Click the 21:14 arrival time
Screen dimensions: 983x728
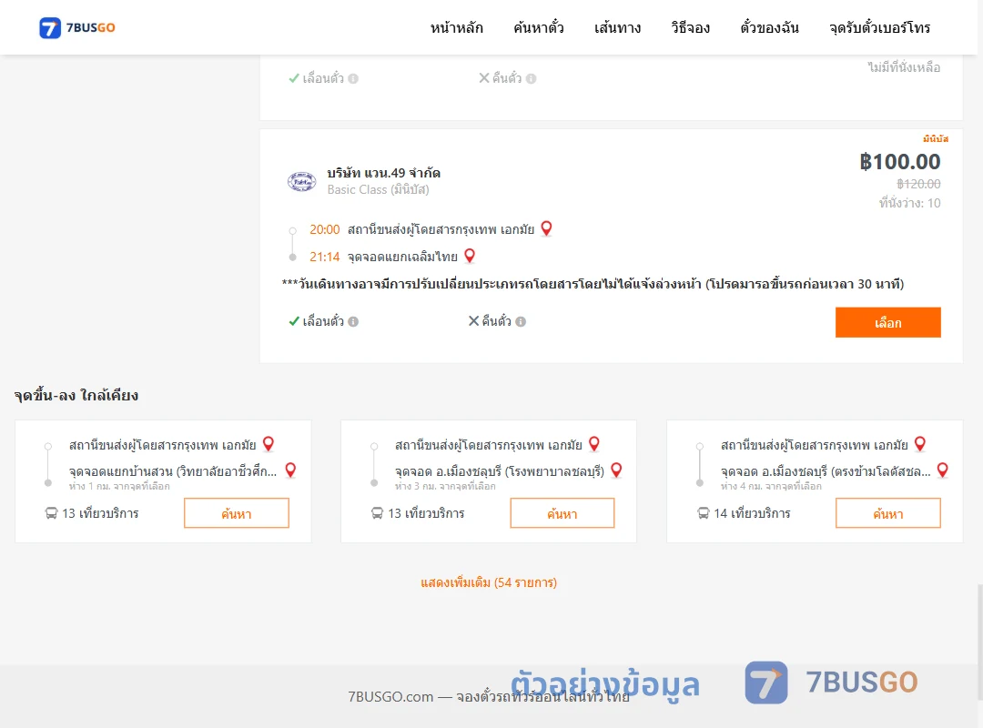(325, 257)
